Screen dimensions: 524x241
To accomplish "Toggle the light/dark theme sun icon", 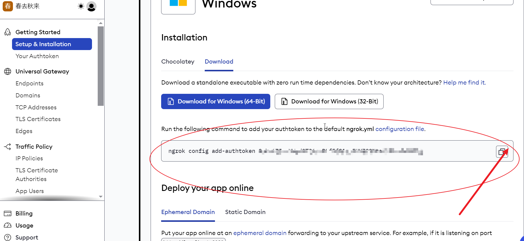I will pyautogui.click(x=81, y=6).
